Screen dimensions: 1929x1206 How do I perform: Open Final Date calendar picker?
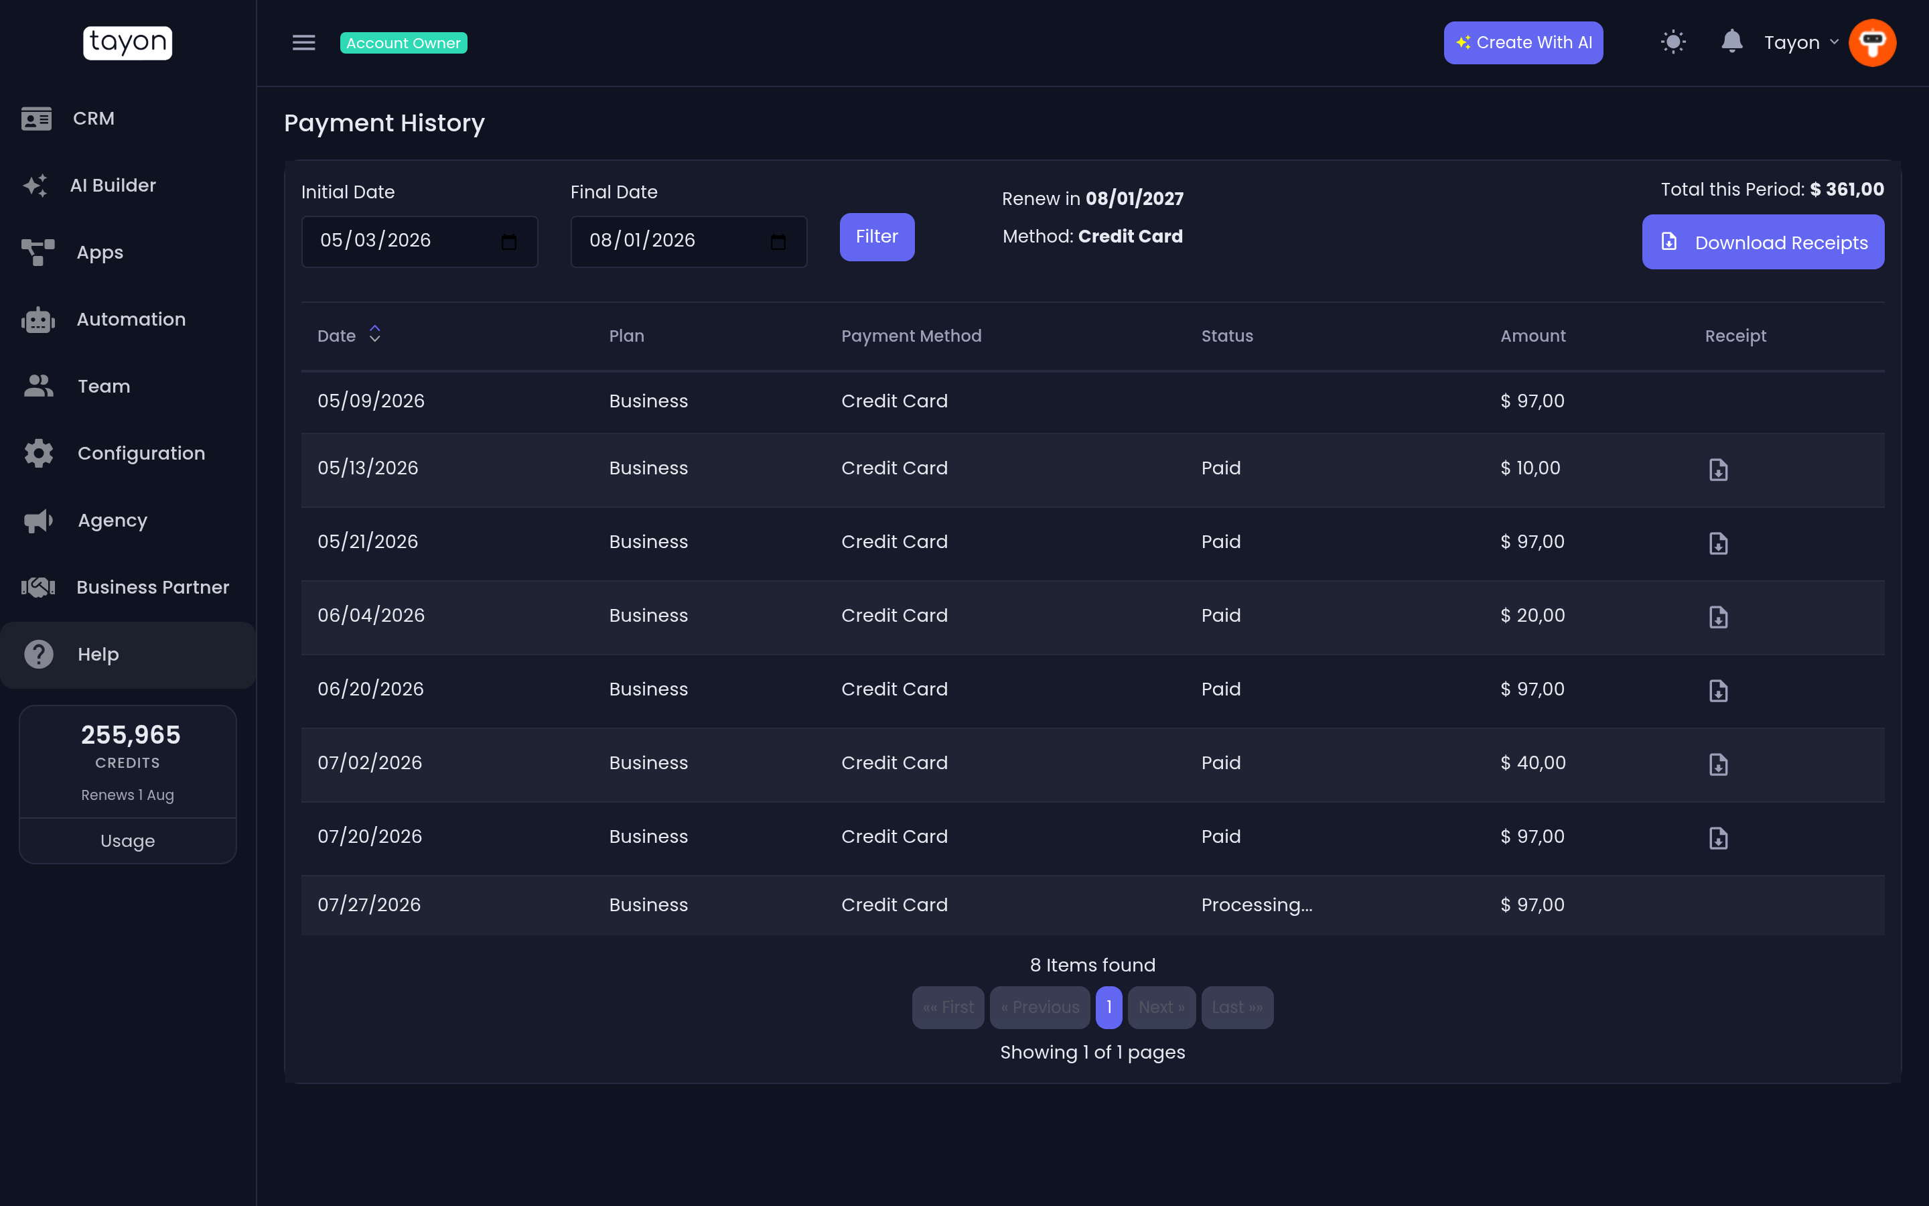(x=779, y=242)
